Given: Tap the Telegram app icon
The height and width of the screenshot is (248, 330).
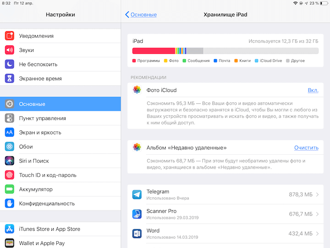Looking at the screenshot, I should coord(137,195).
